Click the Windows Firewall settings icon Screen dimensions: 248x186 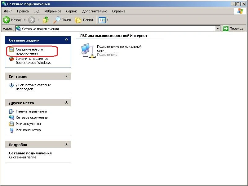[11, 59]
